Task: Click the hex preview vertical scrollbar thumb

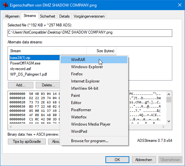Action: click(x=169, y=99)
